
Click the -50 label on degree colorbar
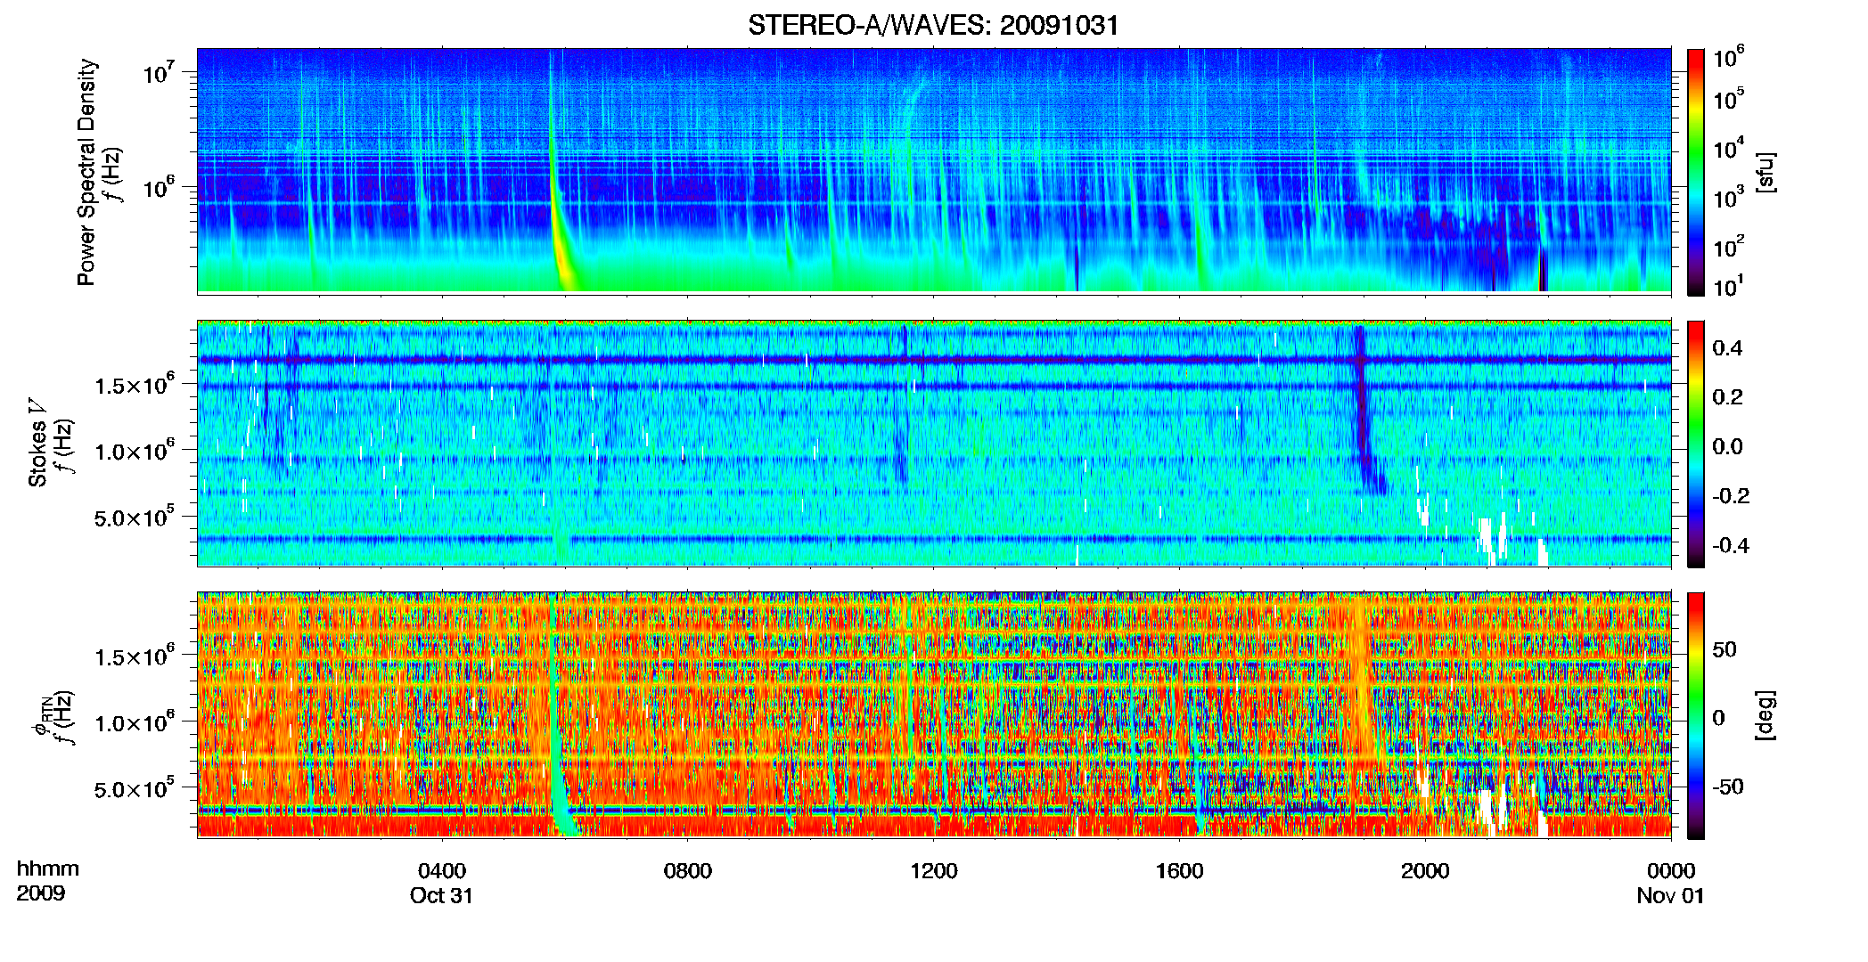click(x=1727, y=786)
